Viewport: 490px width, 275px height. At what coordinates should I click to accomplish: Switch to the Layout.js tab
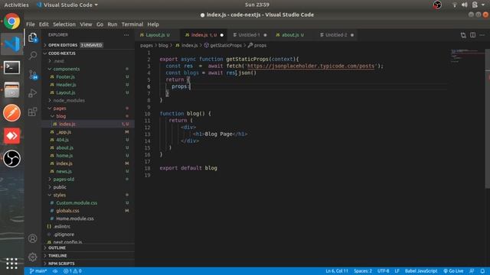tap(158, 35)
